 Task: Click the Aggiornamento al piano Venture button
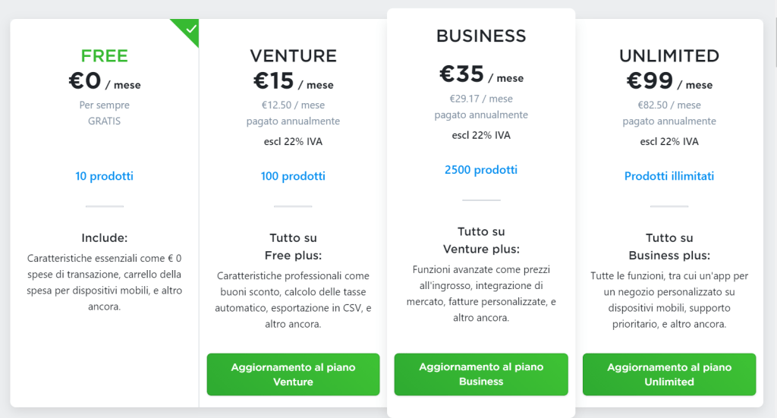point(293,374)
